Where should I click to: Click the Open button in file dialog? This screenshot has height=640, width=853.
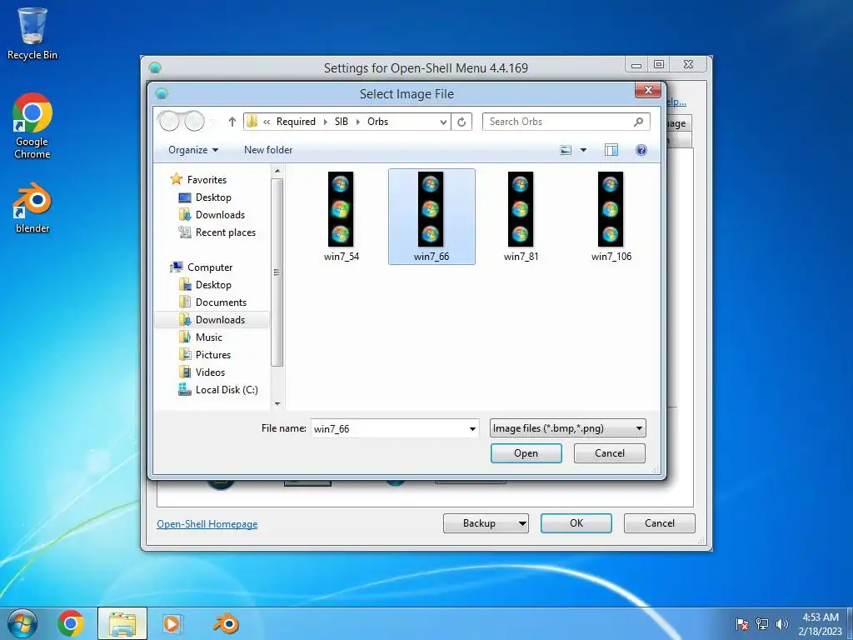coord(526,453)
